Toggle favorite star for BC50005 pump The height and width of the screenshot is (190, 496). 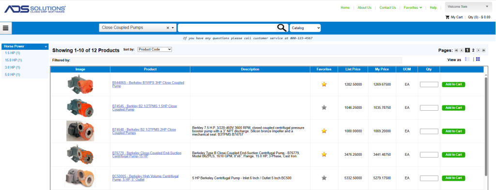tap(324, 178)
